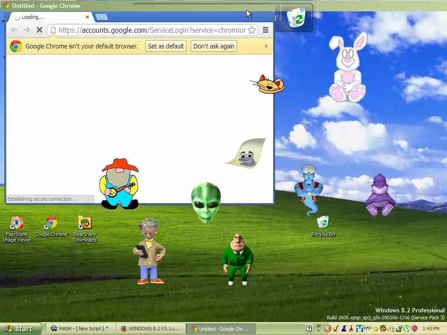Image resolution: width=447 pixels, height=335 pixels.
Task: Click the wizard hat tray icon
Action: [344, 328]
